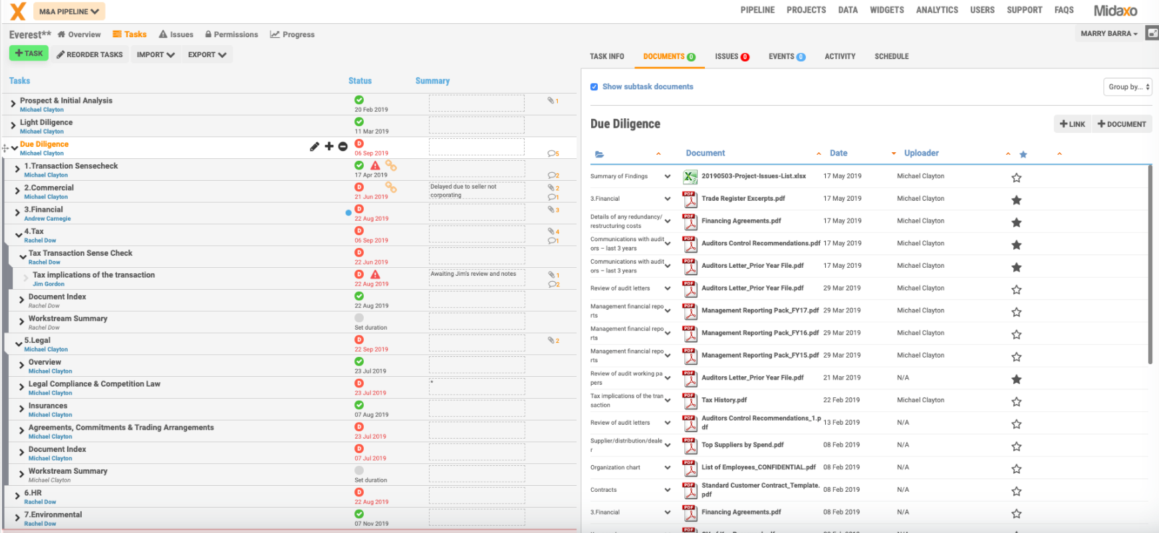
Task: Remove Due Diligence task with minus icon
Action: coord(343,146)
